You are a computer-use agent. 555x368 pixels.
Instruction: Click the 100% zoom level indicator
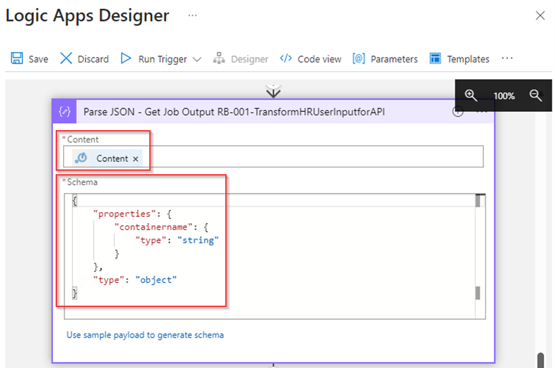[503, 96]
